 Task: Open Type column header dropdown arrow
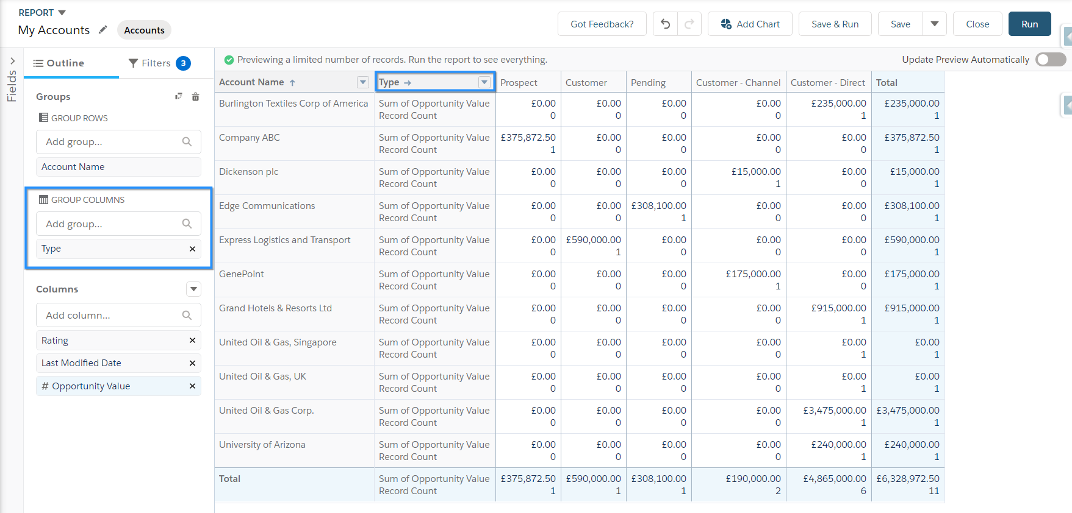[484, 82]
